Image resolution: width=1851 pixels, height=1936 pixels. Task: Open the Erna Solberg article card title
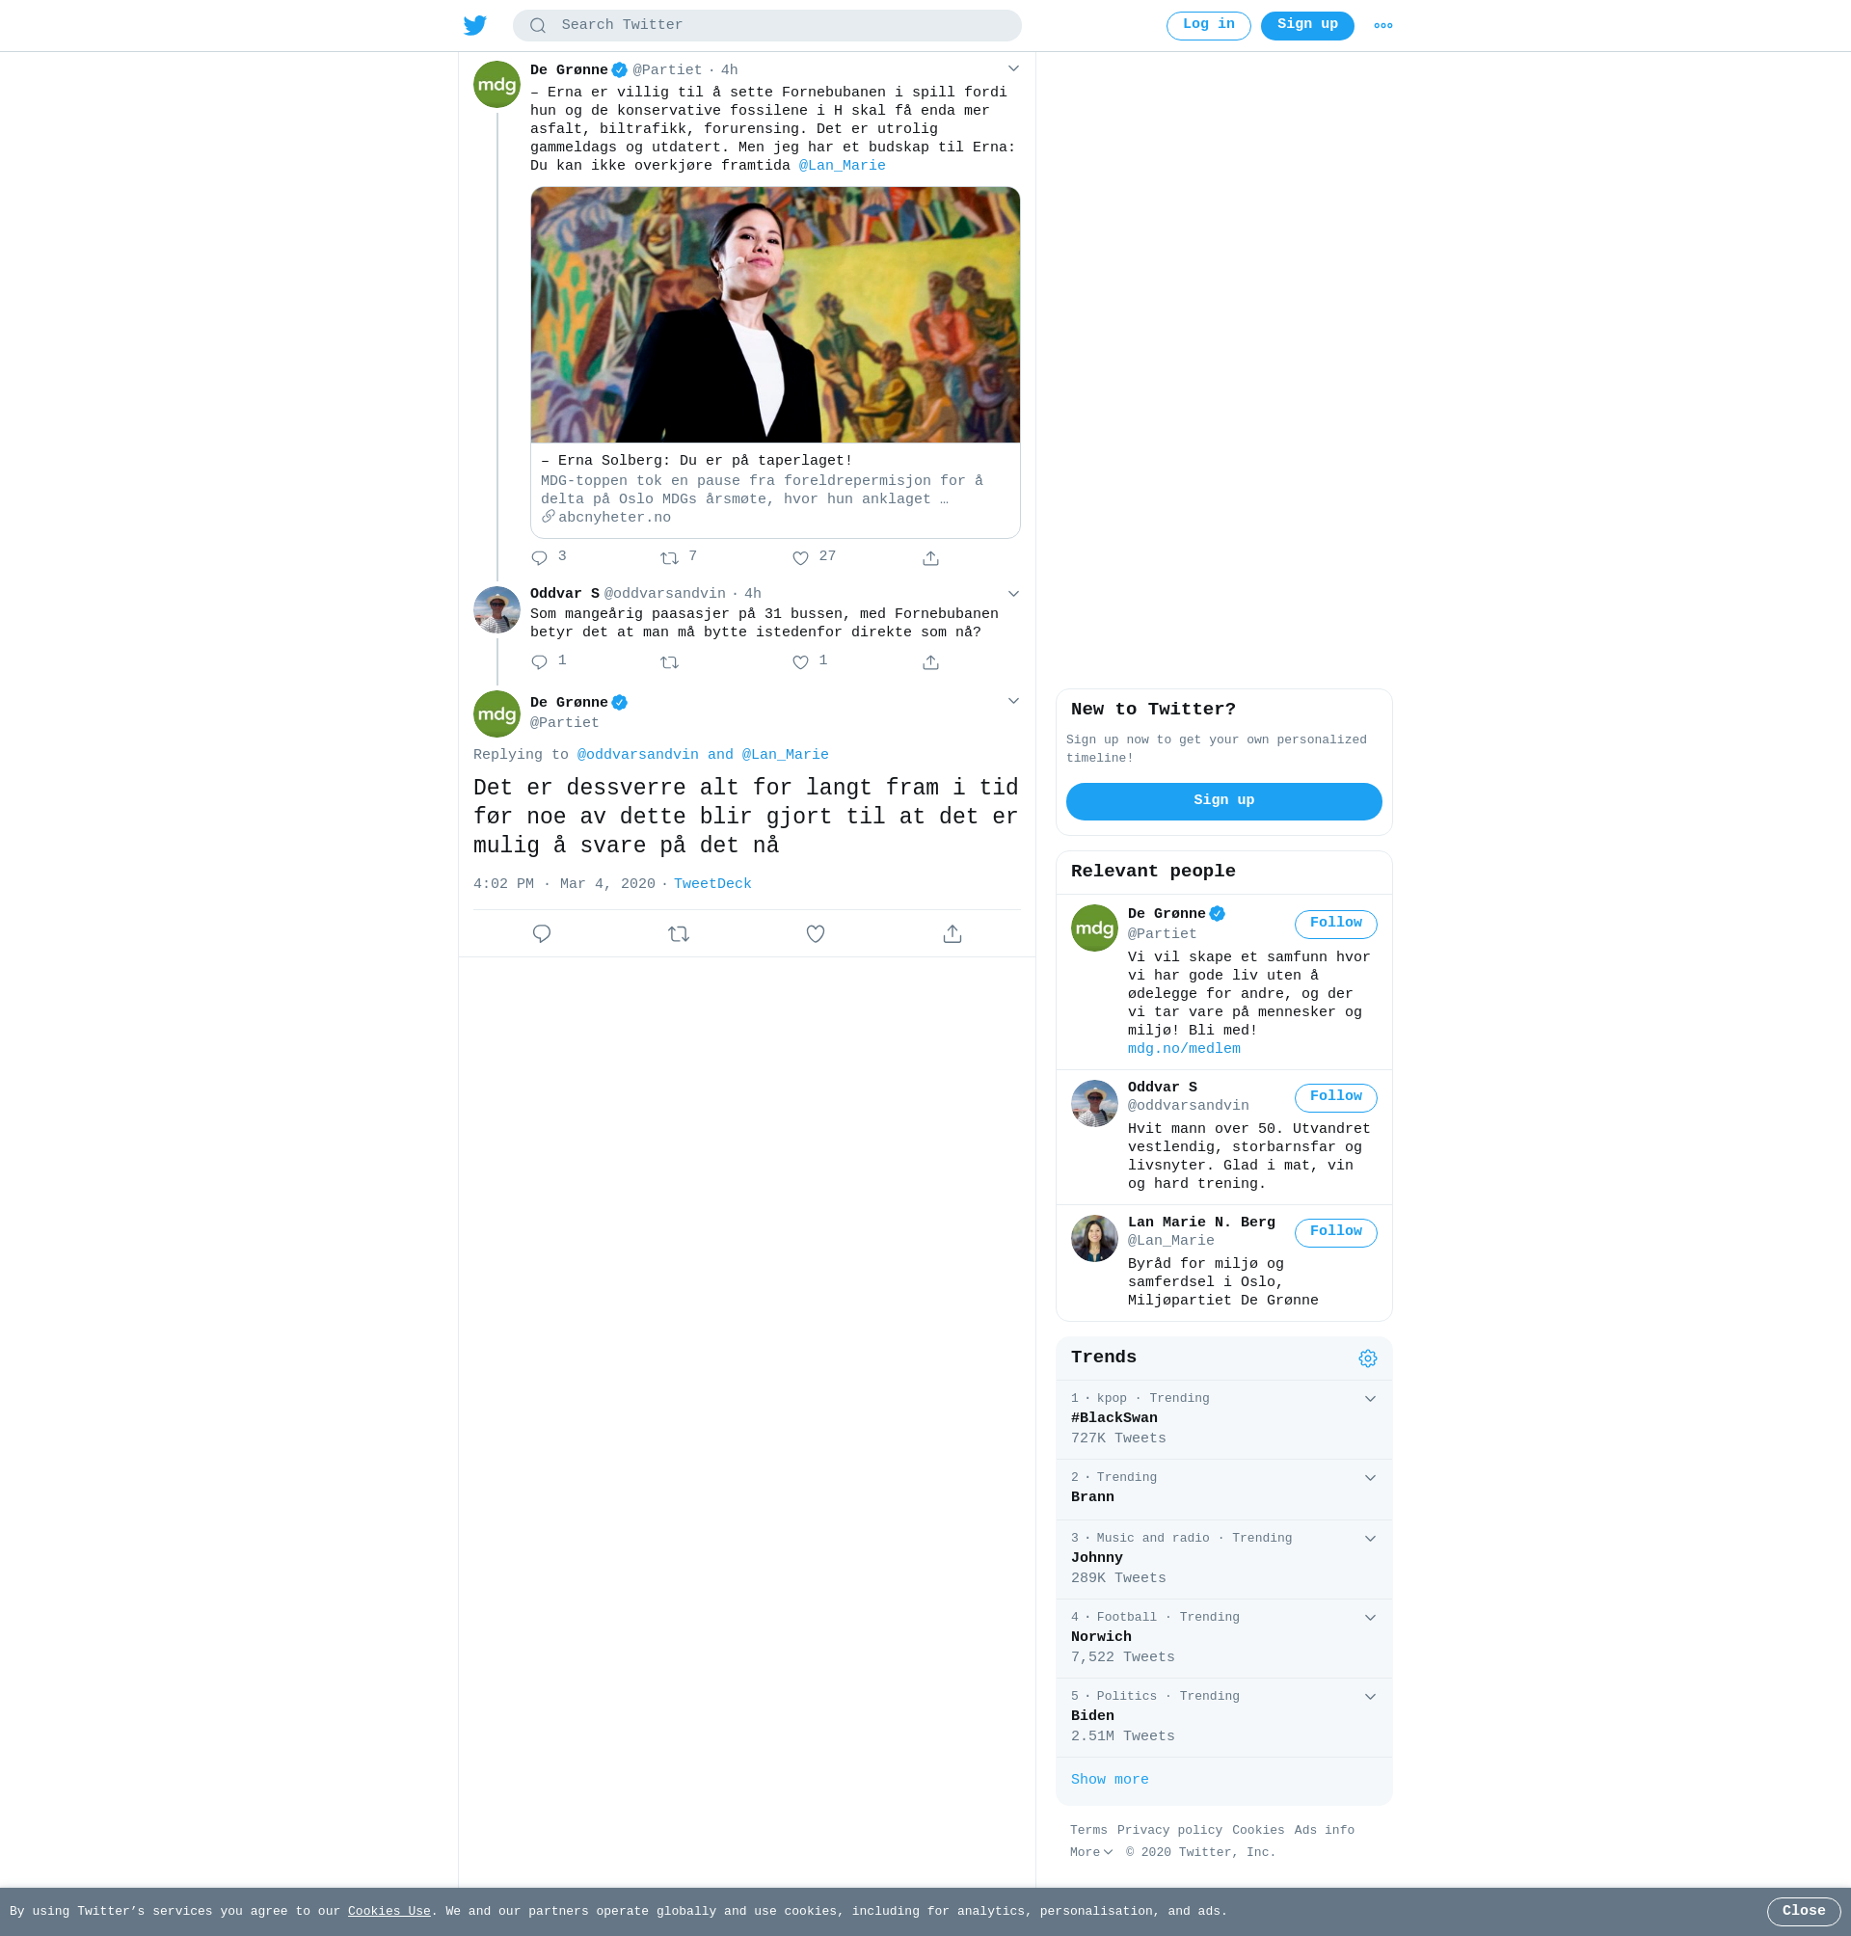coord(697,461)
